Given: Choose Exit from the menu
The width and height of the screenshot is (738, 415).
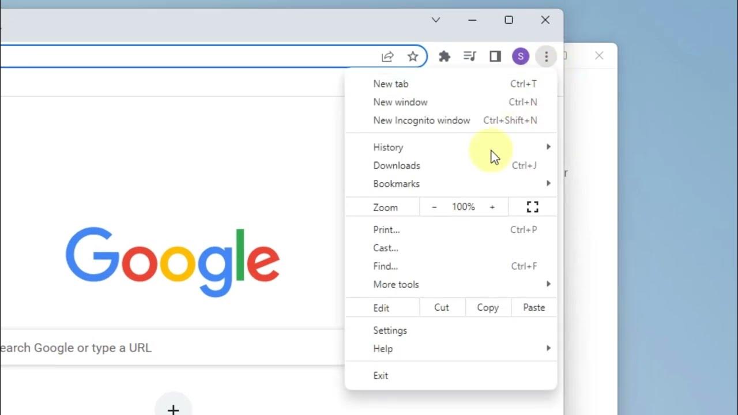Looking at the screenshot, I should click(451, 375).
